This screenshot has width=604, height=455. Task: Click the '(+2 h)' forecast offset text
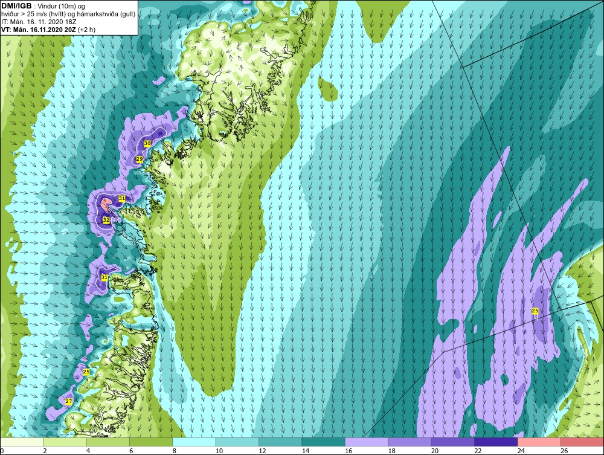click(x=86, y=30)
